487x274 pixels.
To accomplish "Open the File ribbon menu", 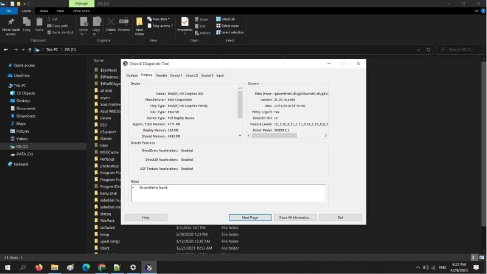I will click(9, 11).
